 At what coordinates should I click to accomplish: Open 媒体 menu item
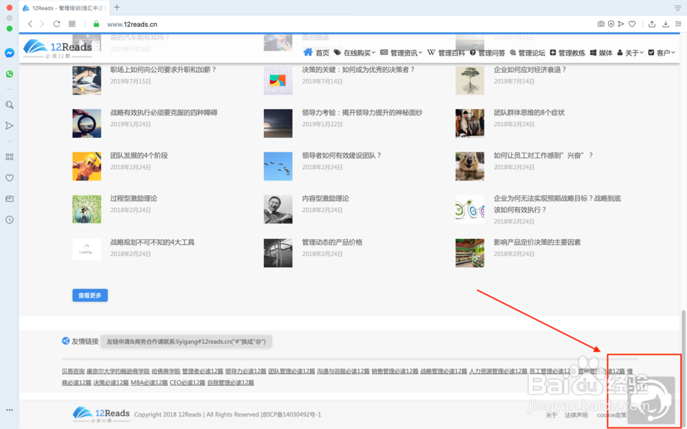(601, 53)
